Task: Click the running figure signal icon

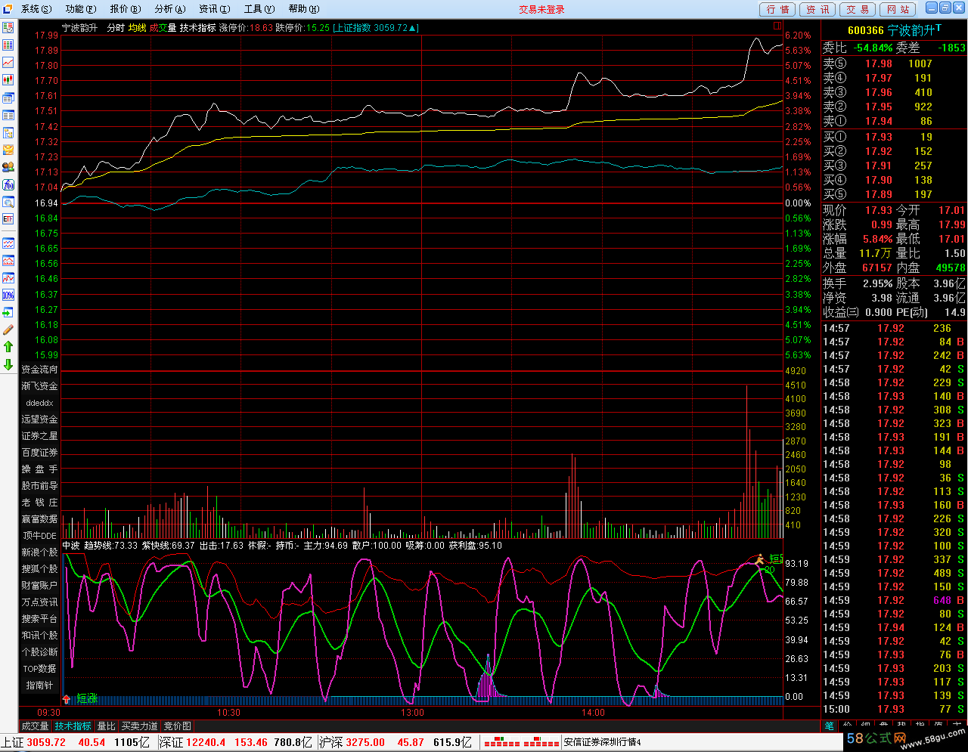Action: (759, 560)
